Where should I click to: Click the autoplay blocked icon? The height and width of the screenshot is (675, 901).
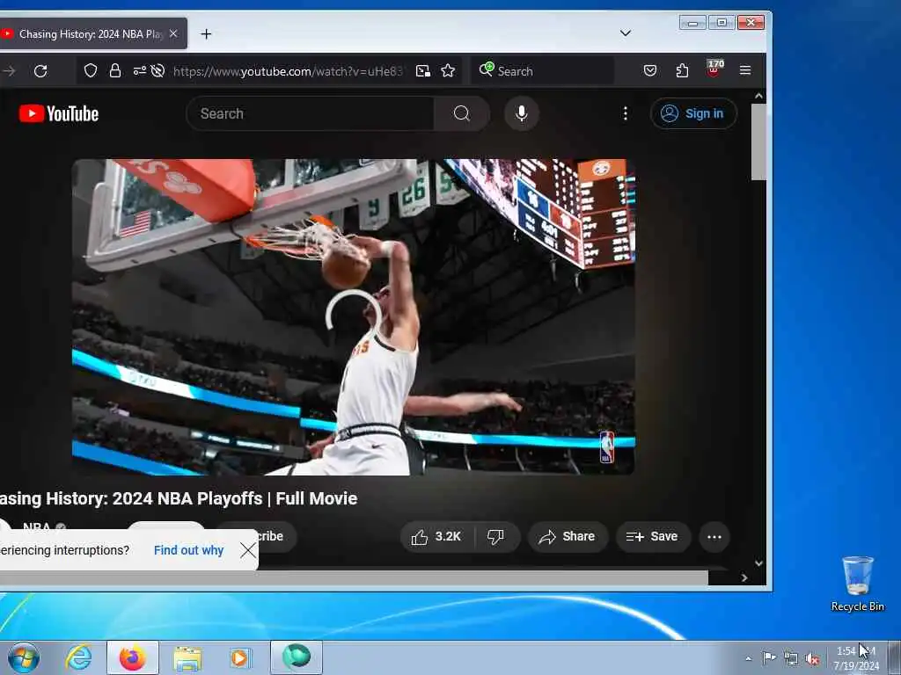coord(157,70)
